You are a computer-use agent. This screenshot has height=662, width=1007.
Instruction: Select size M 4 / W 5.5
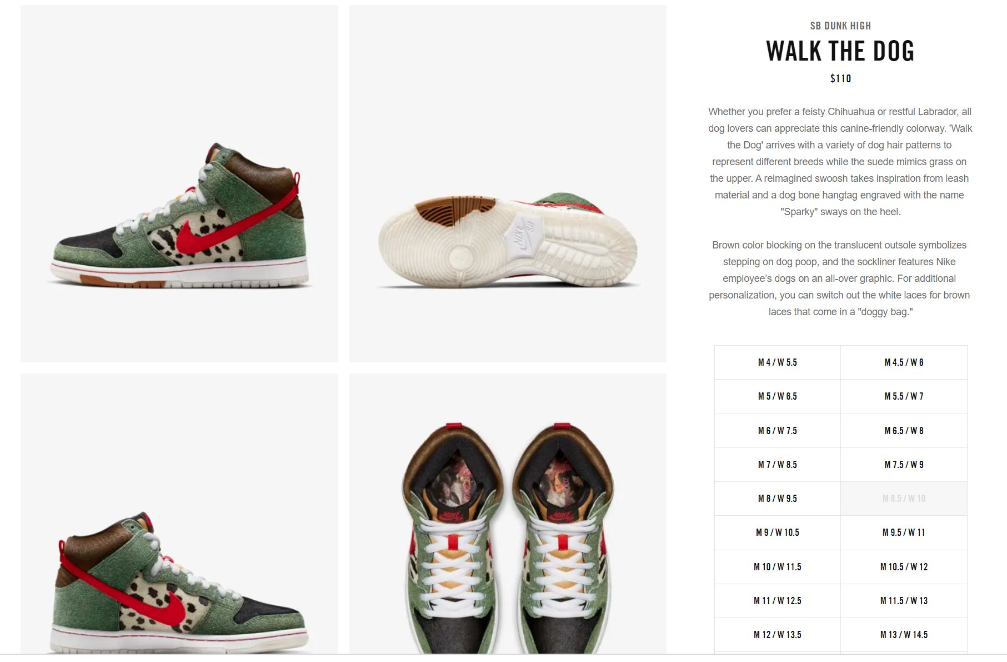(x=777, y=362)
